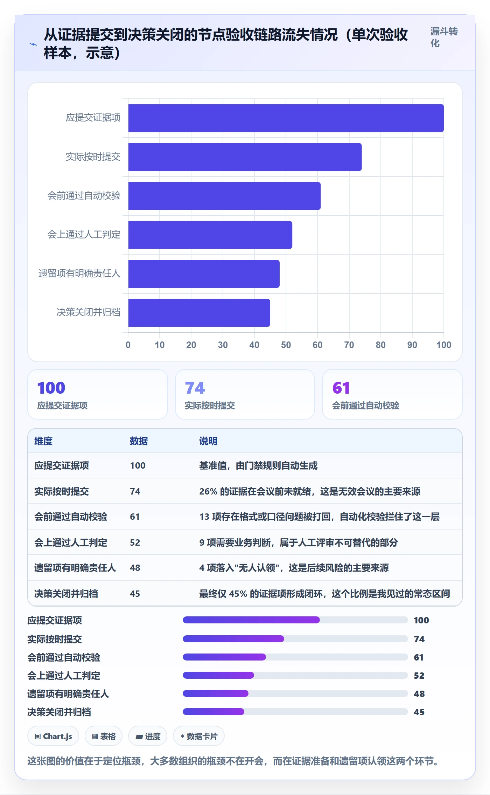490x795 pixels.
Task: Click the 说明 column header
Action: [x=208, y=441]
